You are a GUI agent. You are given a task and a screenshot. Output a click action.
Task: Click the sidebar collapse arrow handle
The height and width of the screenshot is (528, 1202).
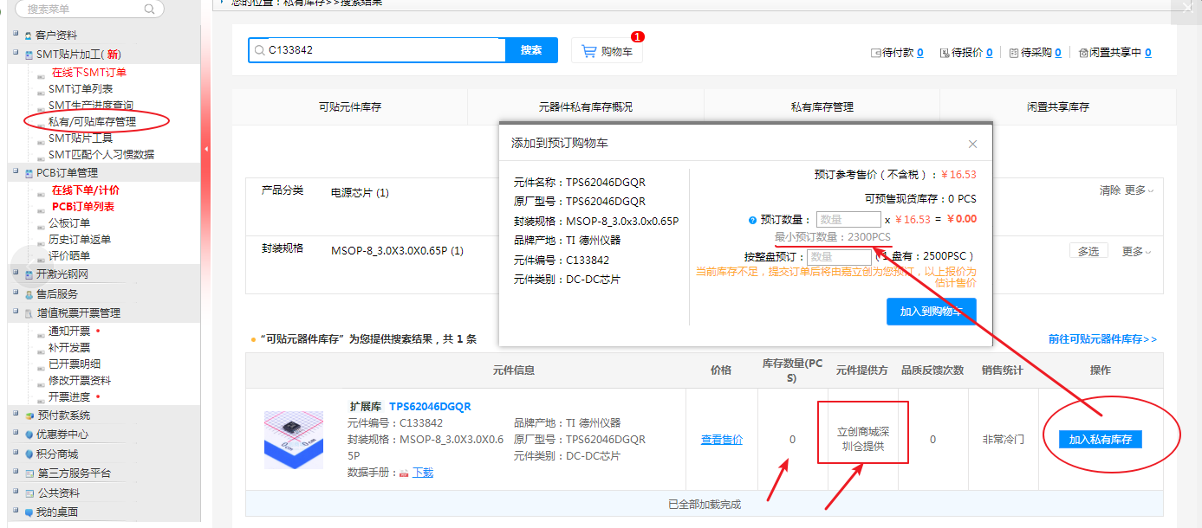coord(206,149)
